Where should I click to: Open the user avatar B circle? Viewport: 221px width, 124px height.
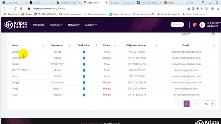pos(202,25)
